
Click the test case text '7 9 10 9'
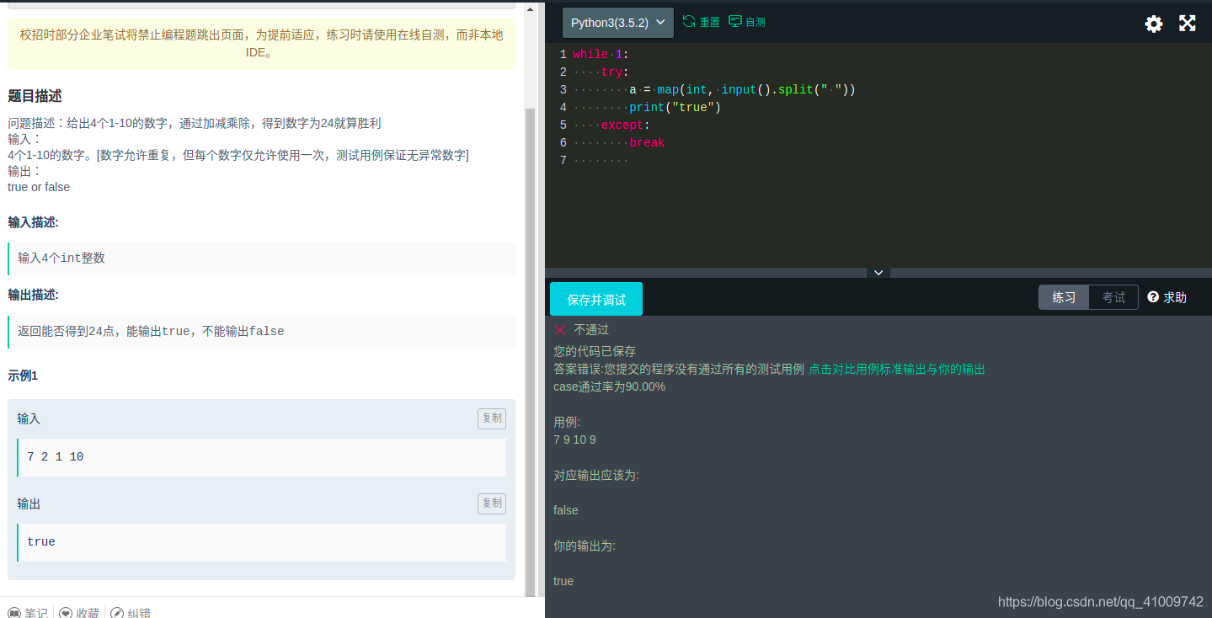pos(574,440)
